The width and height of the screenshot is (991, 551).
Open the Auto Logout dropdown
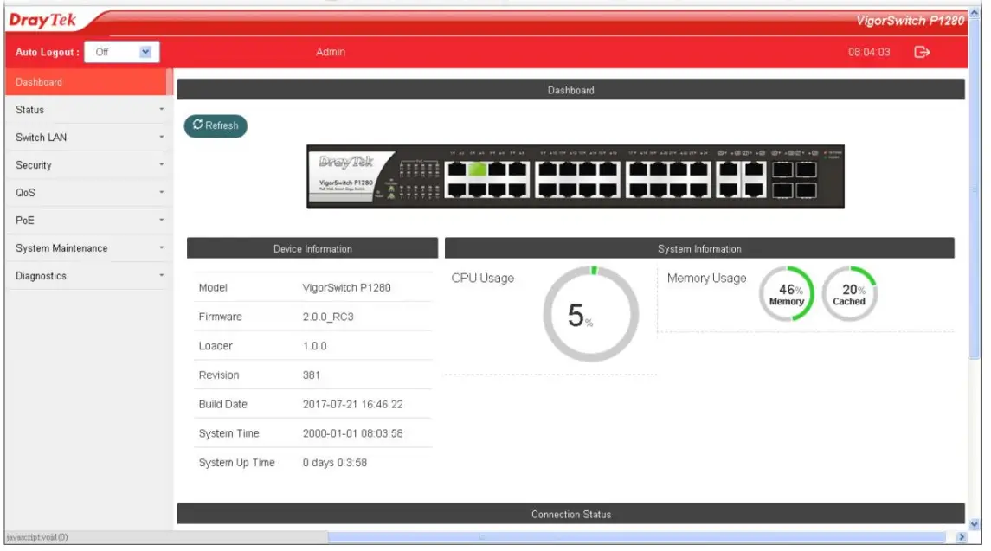121,52
